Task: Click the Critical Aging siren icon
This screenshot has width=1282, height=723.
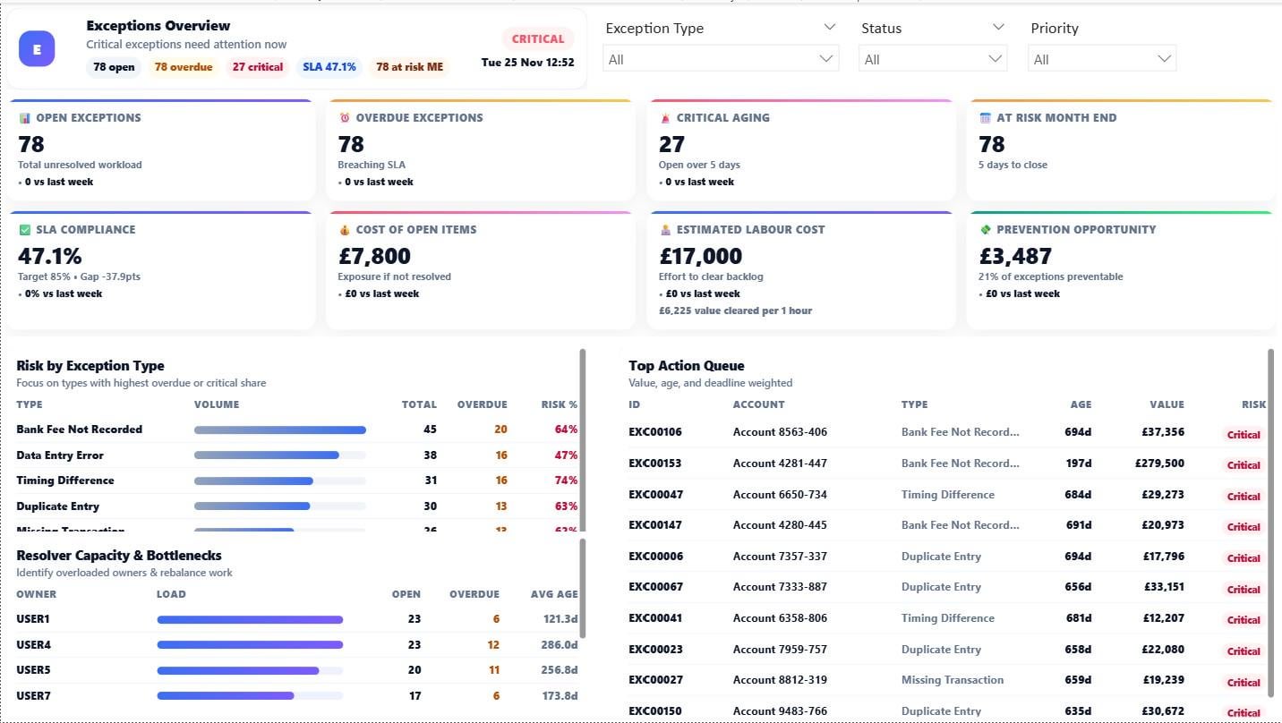Action: click(x=665, y=118)
